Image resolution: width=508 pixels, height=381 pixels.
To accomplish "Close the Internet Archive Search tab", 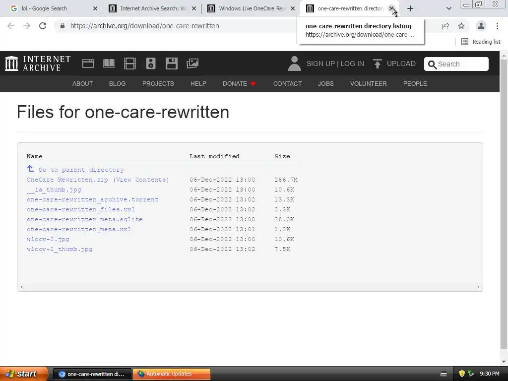I will [194, 8].
